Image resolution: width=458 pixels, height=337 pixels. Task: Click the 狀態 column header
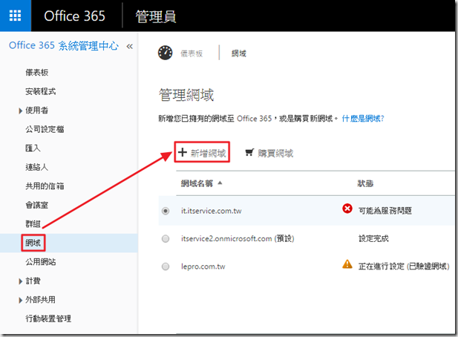(364, 183)
